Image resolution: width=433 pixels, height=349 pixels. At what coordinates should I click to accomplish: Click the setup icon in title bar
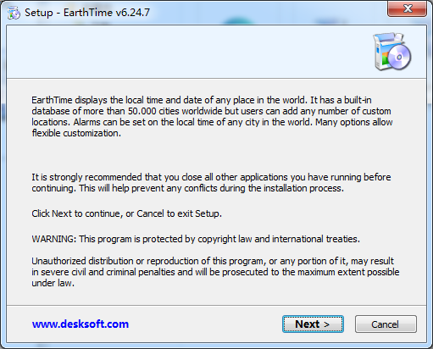(x=14, y=13)
